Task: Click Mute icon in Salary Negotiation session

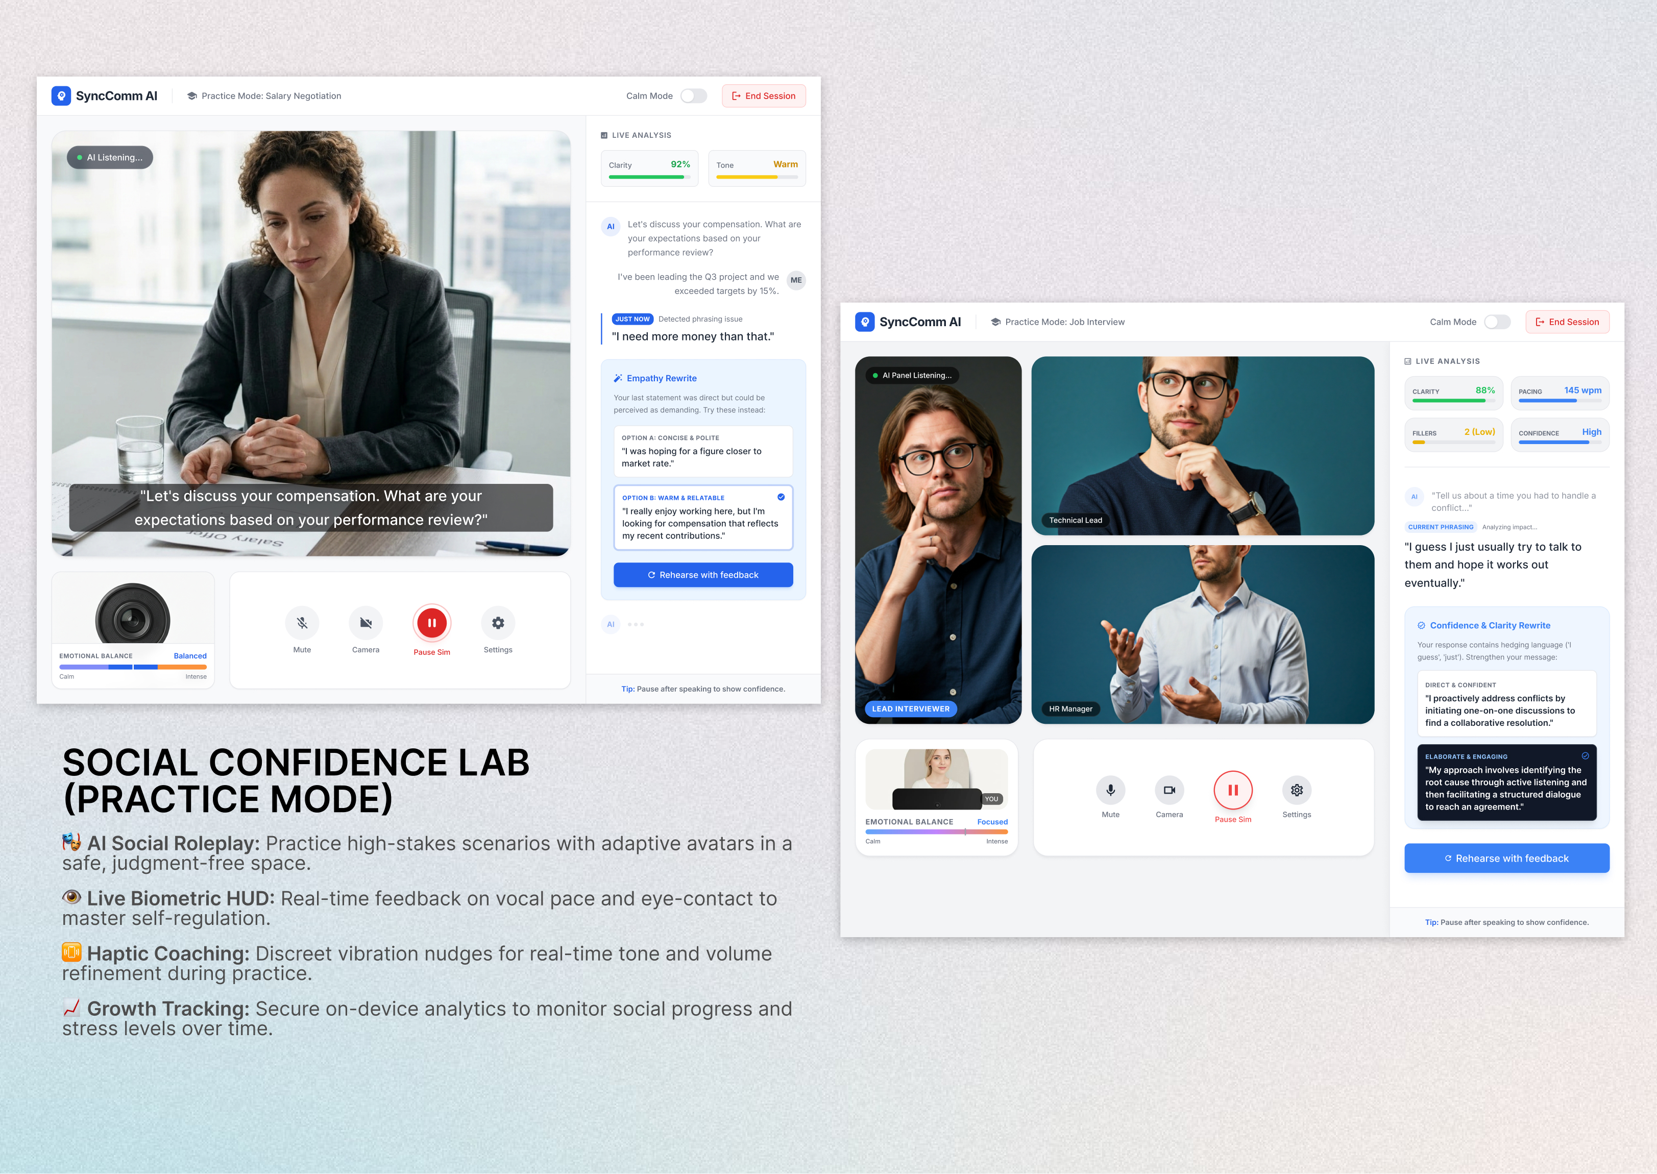Action: [x=302, y=622]
